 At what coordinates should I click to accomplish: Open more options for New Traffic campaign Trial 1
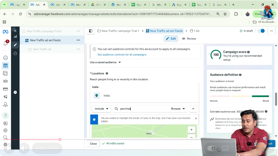78,31
